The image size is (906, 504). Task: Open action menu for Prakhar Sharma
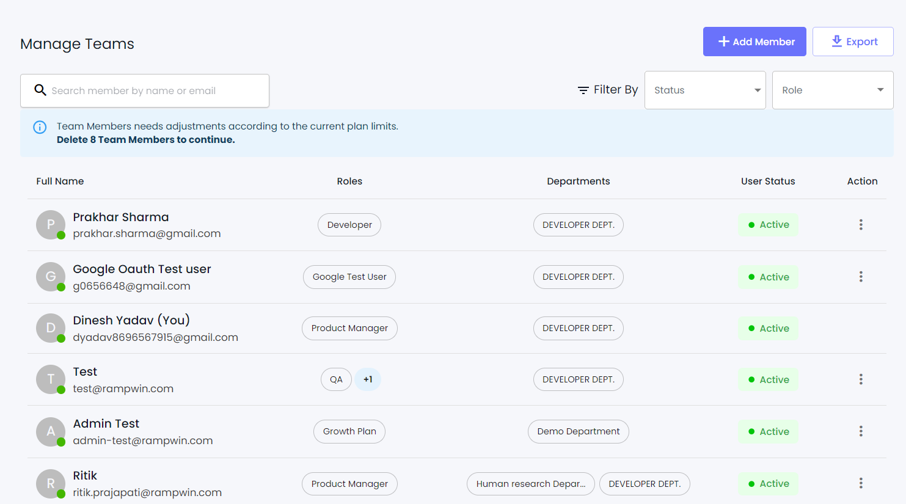point(861,225)
